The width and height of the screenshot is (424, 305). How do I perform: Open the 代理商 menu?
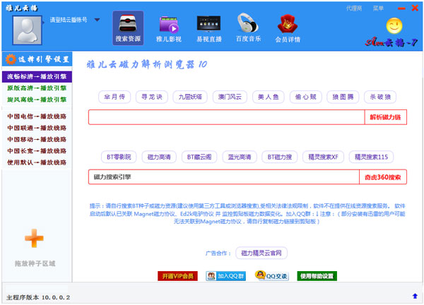tap(354, 8)
